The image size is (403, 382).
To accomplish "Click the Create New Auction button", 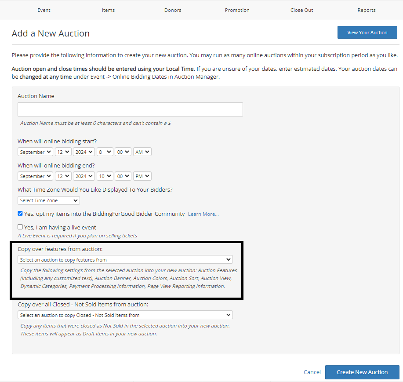I will coord(362,372).
